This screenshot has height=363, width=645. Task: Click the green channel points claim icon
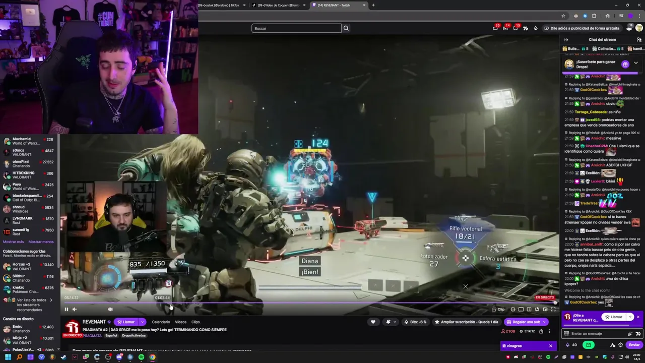588,345
